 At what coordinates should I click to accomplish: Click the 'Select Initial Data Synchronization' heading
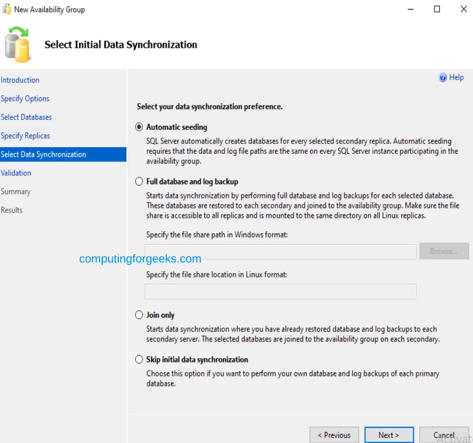pos(121,44)
